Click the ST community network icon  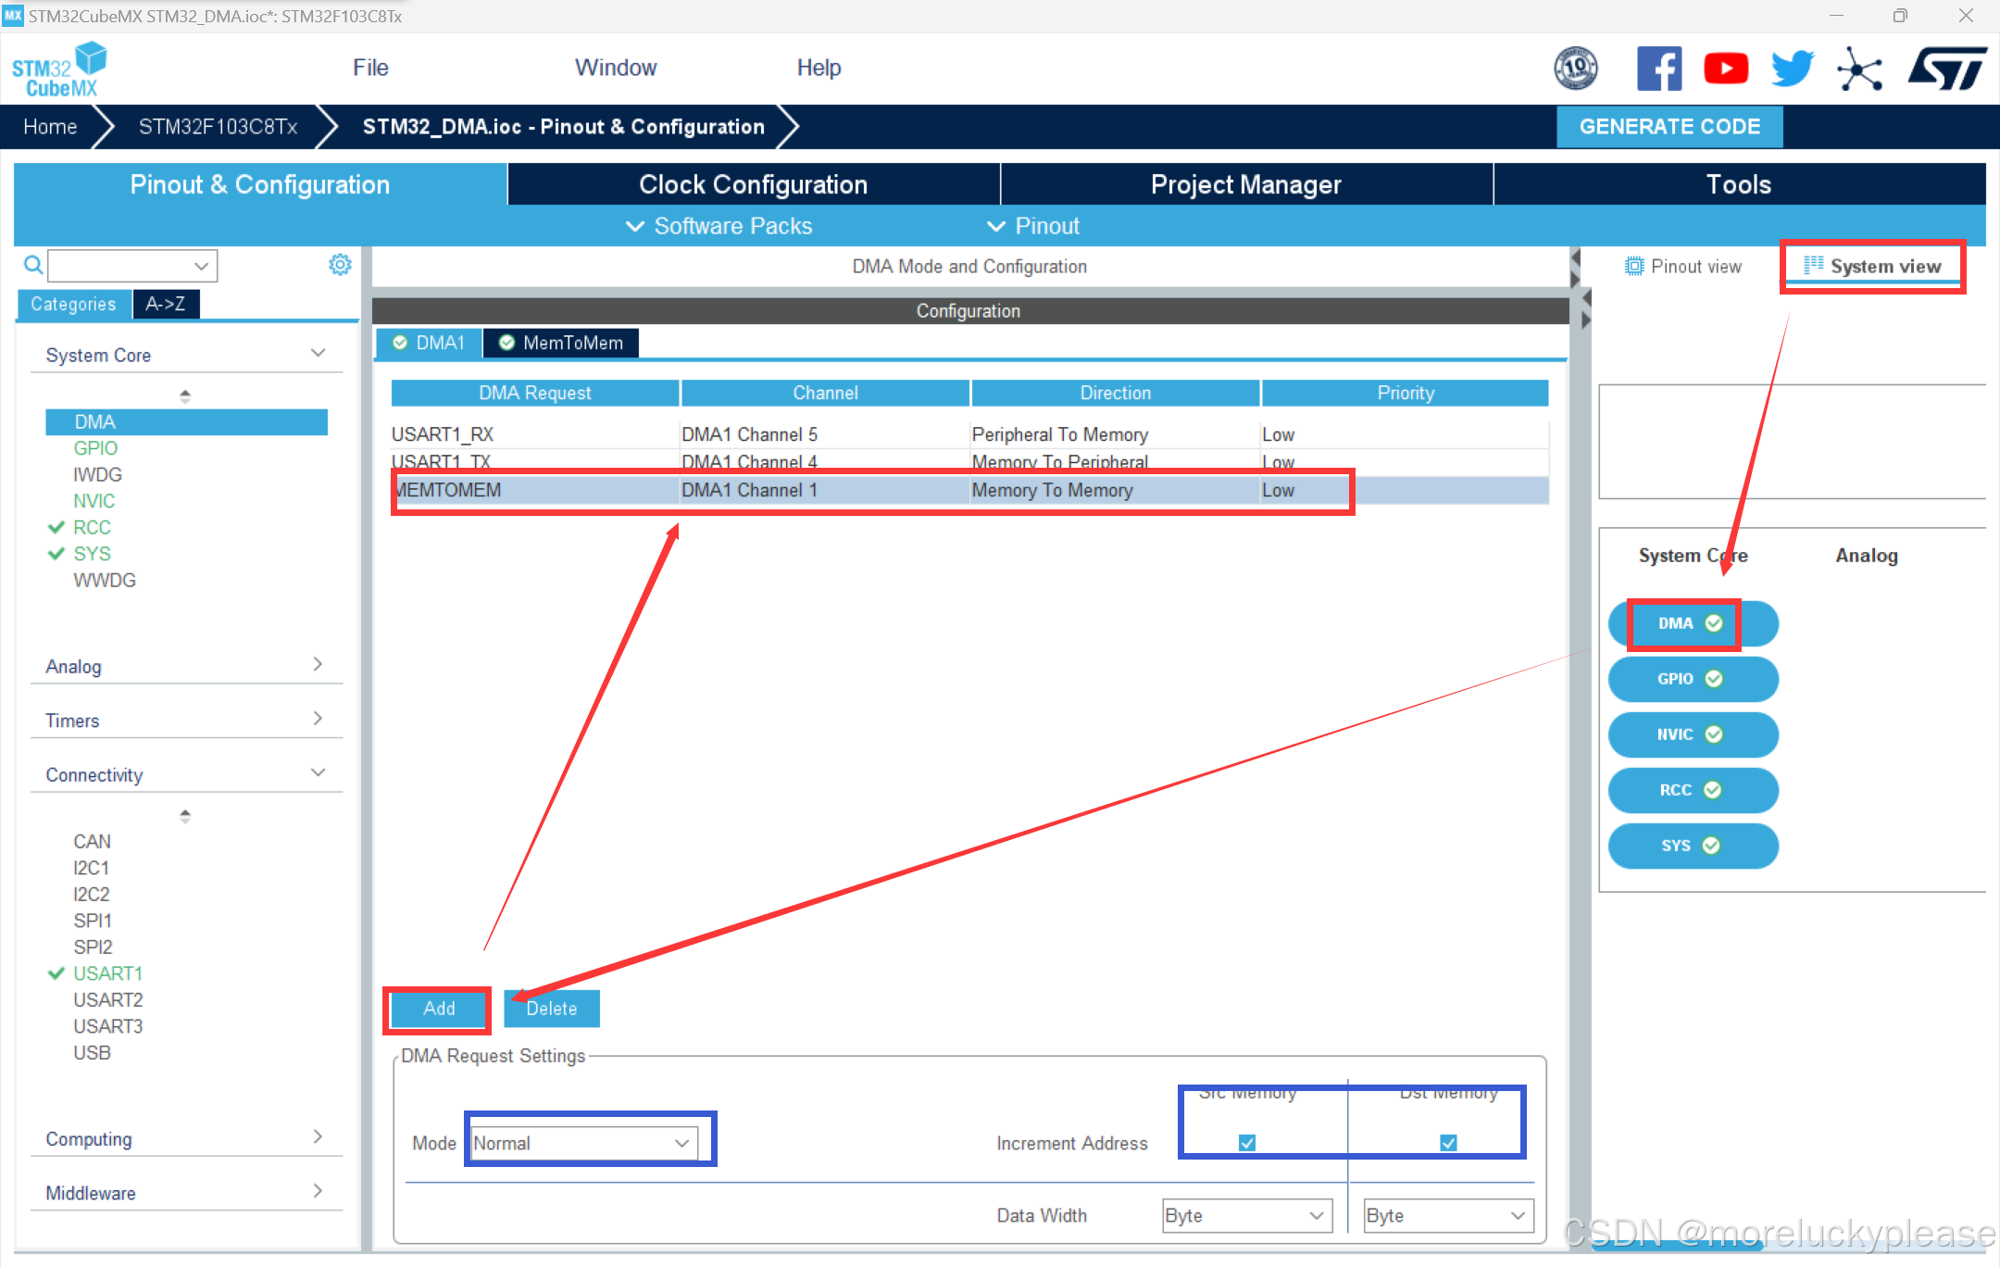coord(1859,69)
